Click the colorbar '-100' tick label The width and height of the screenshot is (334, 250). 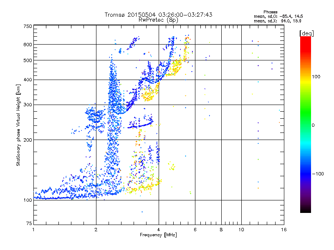[x=318, y=174]
